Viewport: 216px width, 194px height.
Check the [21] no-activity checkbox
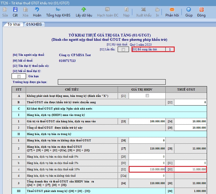(x=147, y=95)
